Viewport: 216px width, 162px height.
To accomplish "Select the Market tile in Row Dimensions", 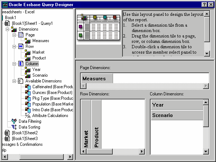I will pyautogui.click(x=86, y=124).
